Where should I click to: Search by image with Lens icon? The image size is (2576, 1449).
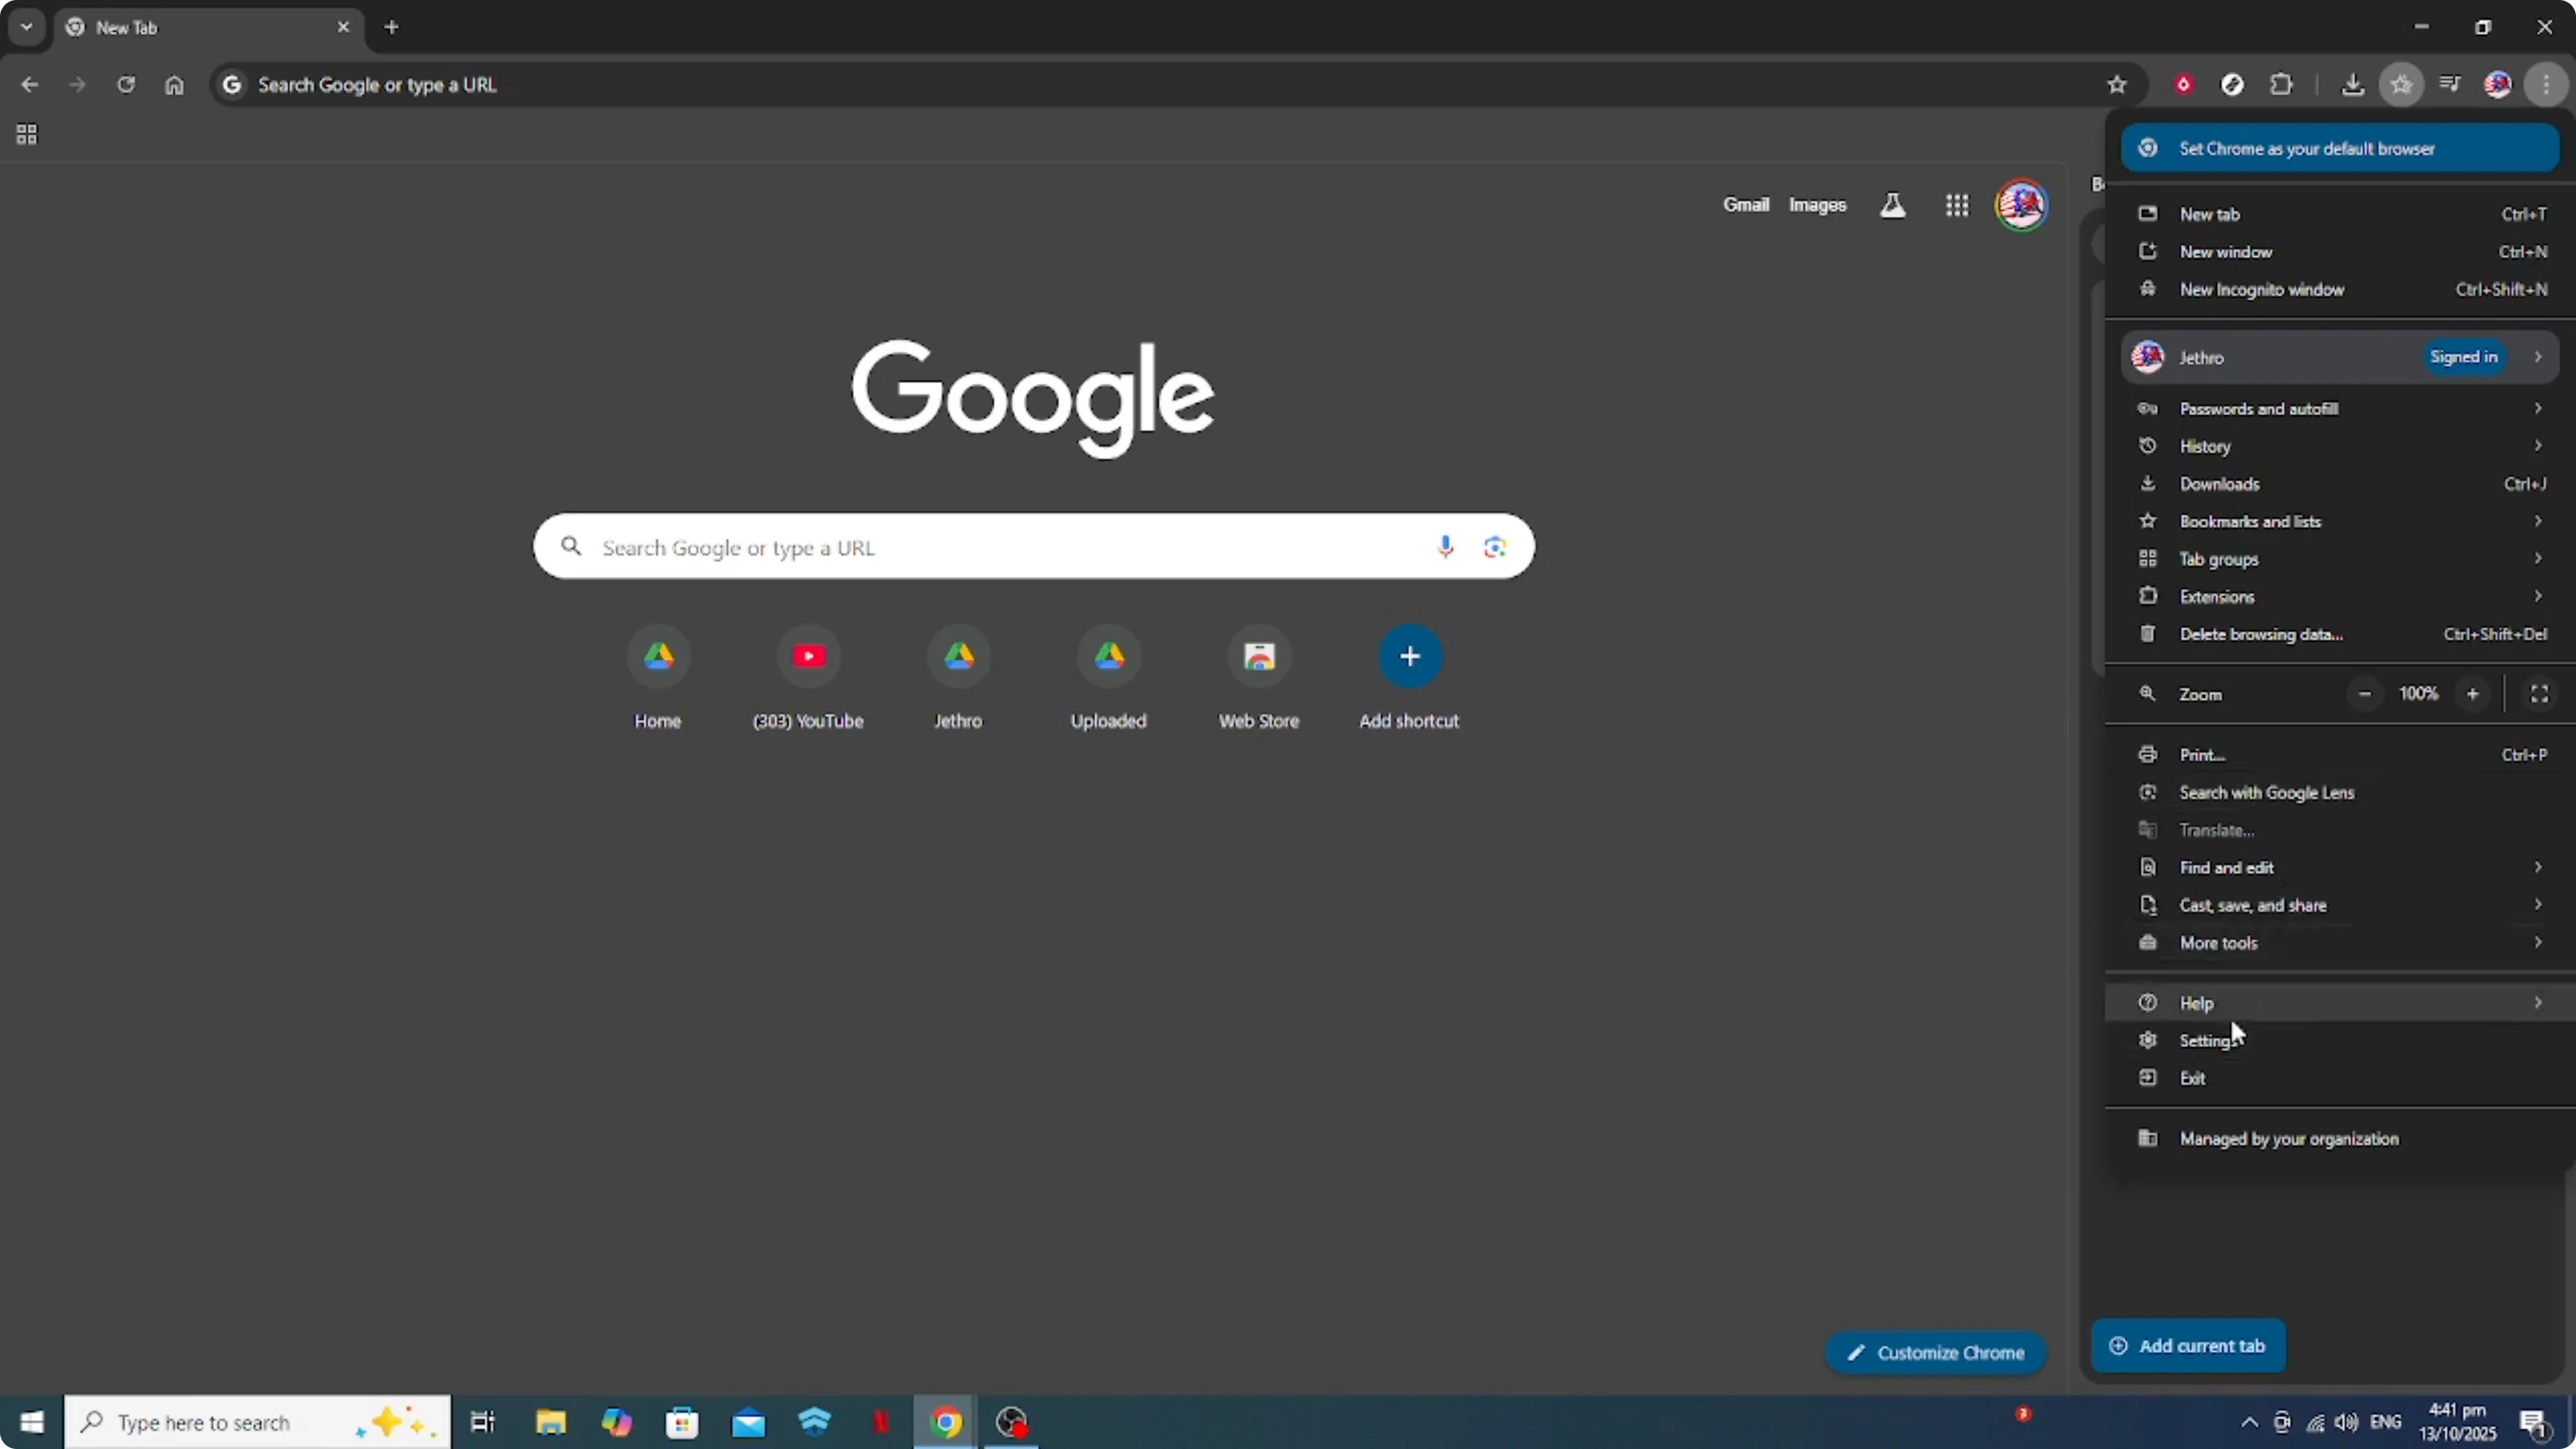(x=1495, y=547)
